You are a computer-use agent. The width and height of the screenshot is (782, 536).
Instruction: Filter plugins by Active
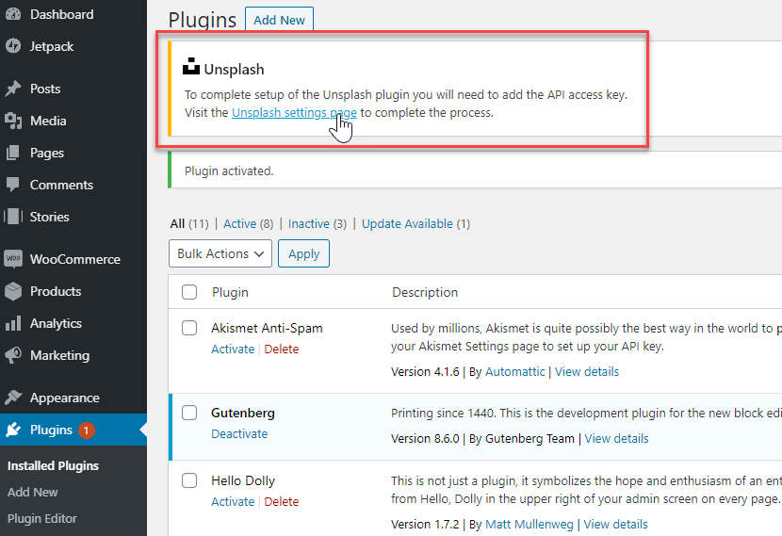(240, 223)
